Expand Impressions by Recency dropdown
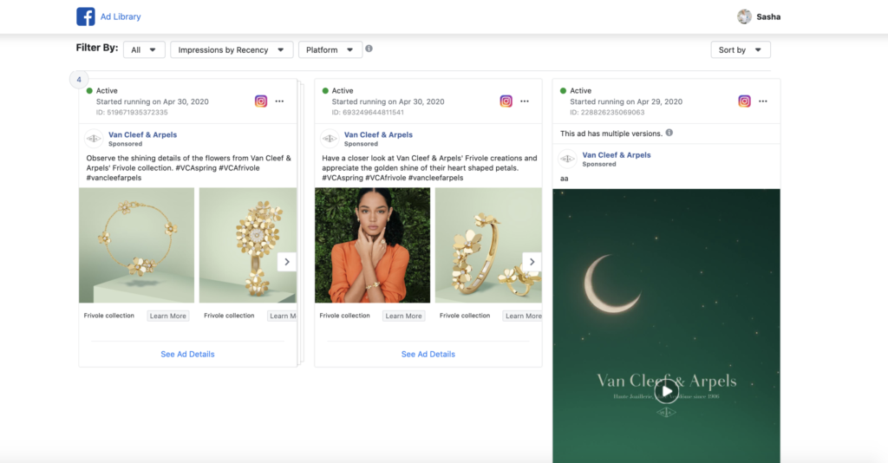Screen dimensions: 888x463 coord(232,49)
